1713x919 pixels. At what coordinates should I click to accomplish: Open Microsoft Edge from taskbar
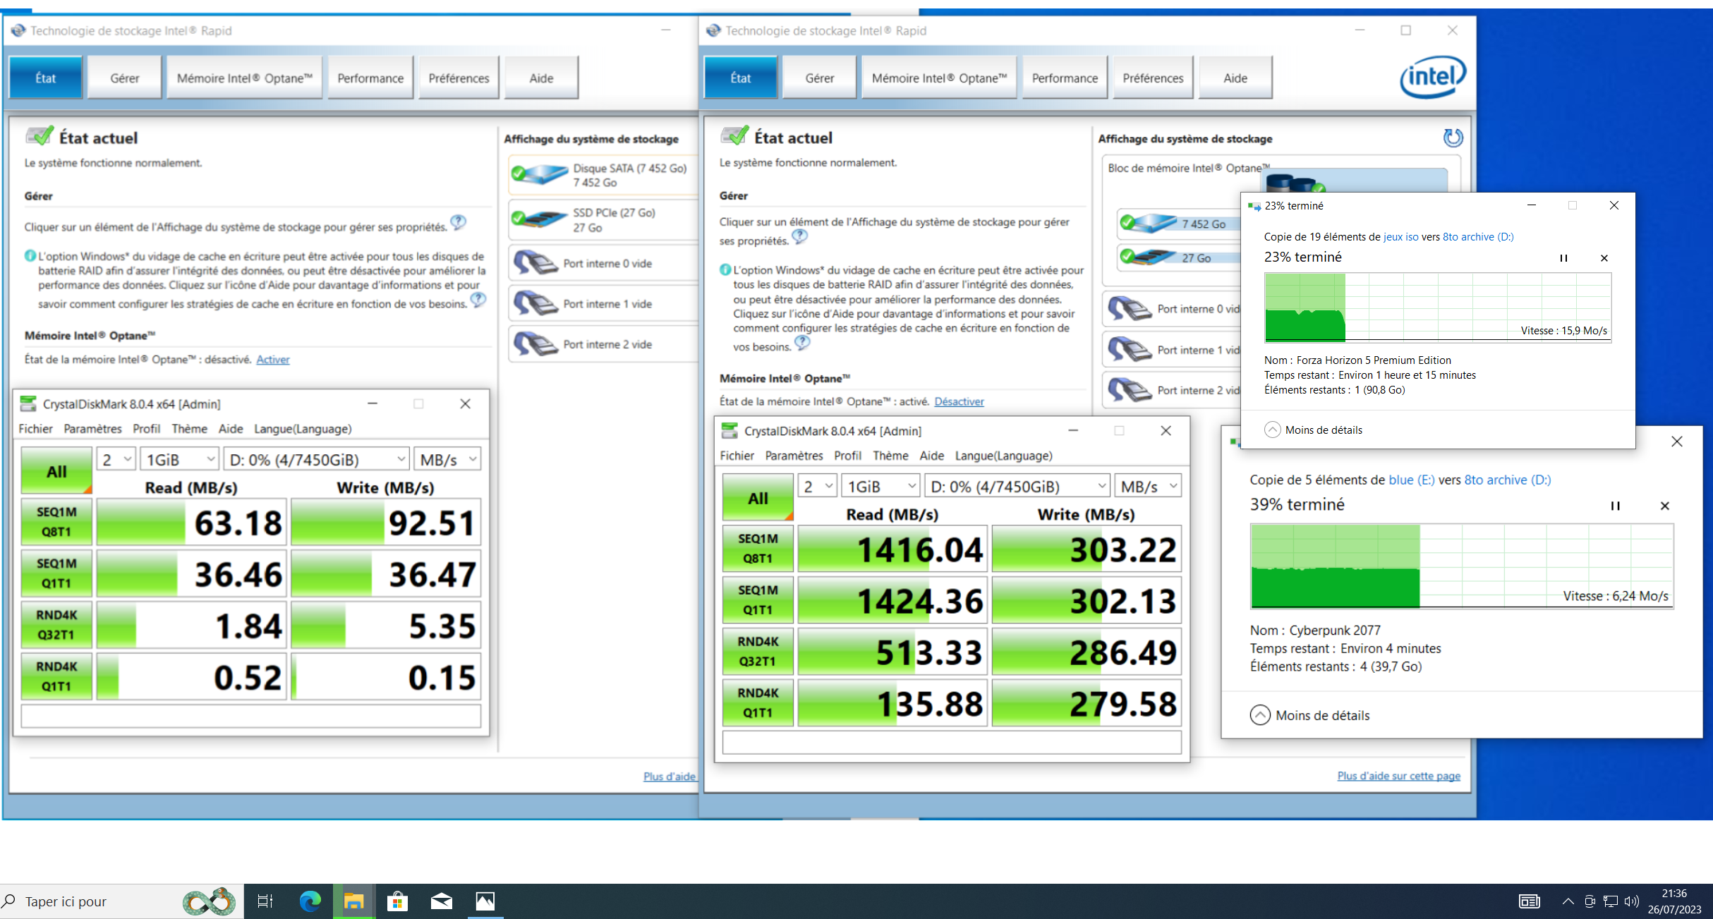coord(310,901)
